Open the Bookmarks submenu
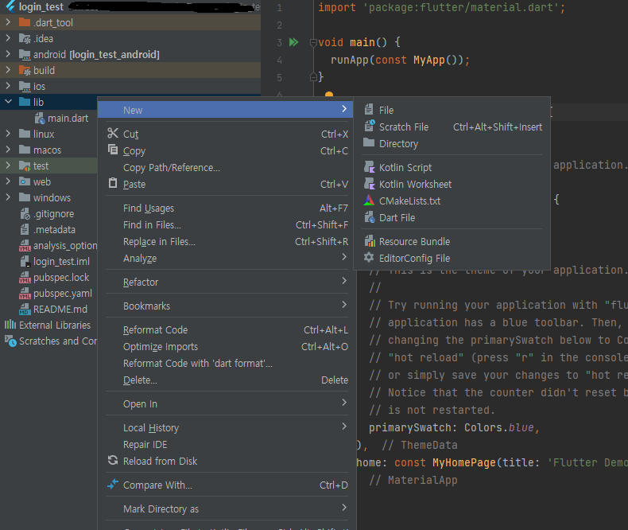The height and width of the screenshot is (530, 628). [x=227, y=306]
